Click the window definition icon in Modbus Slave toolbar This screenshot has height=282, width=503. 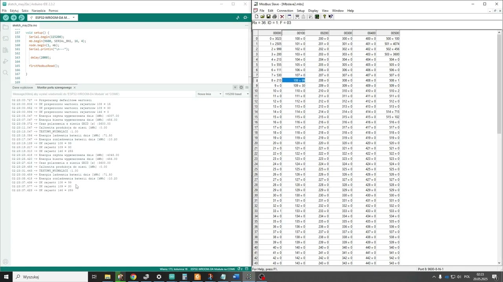point(289,16)
